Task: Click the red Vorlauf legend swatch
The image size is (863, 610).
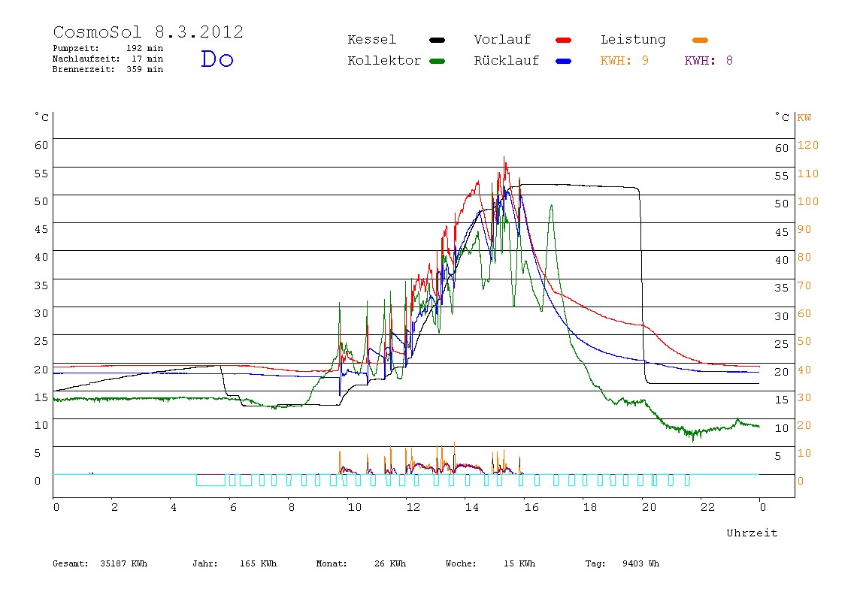Action: click(564, 40)
